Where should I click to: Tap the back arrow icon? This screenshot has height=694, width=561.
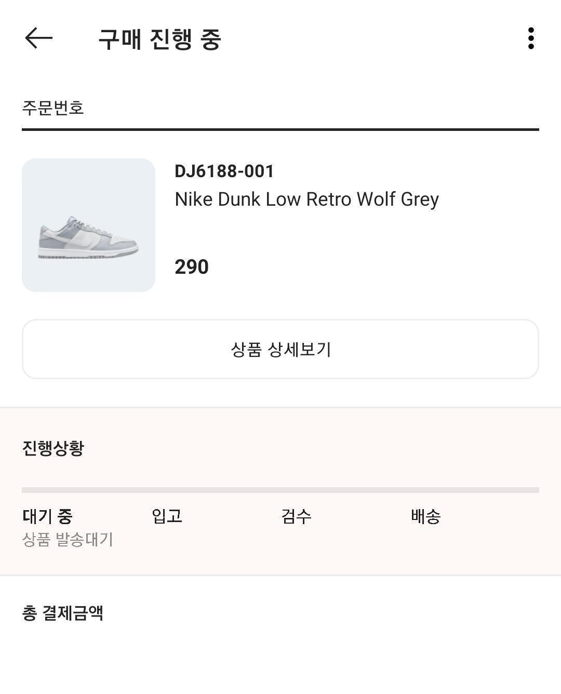(38, 38)
